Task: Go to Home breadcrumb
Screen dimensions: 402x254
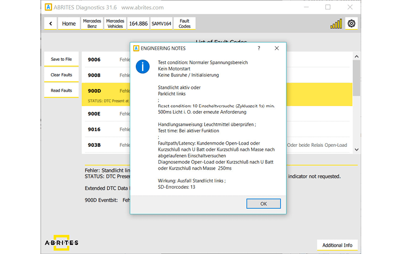Action: 69,23
